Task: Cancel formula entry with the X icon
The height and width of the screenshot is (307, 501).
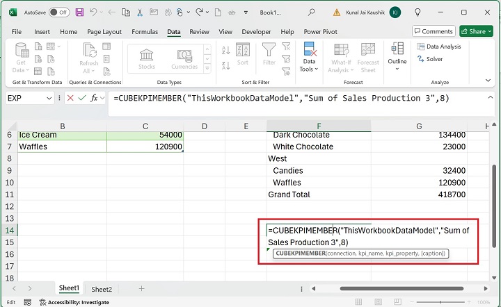Action: pyautogui.click(x=69, y=99)
